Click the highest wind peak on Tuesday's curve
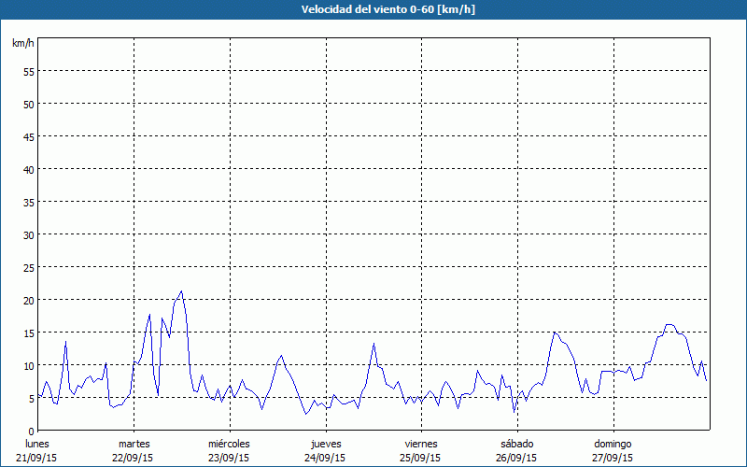The width and height of the screenshot is (747, 467). [181, 291]
